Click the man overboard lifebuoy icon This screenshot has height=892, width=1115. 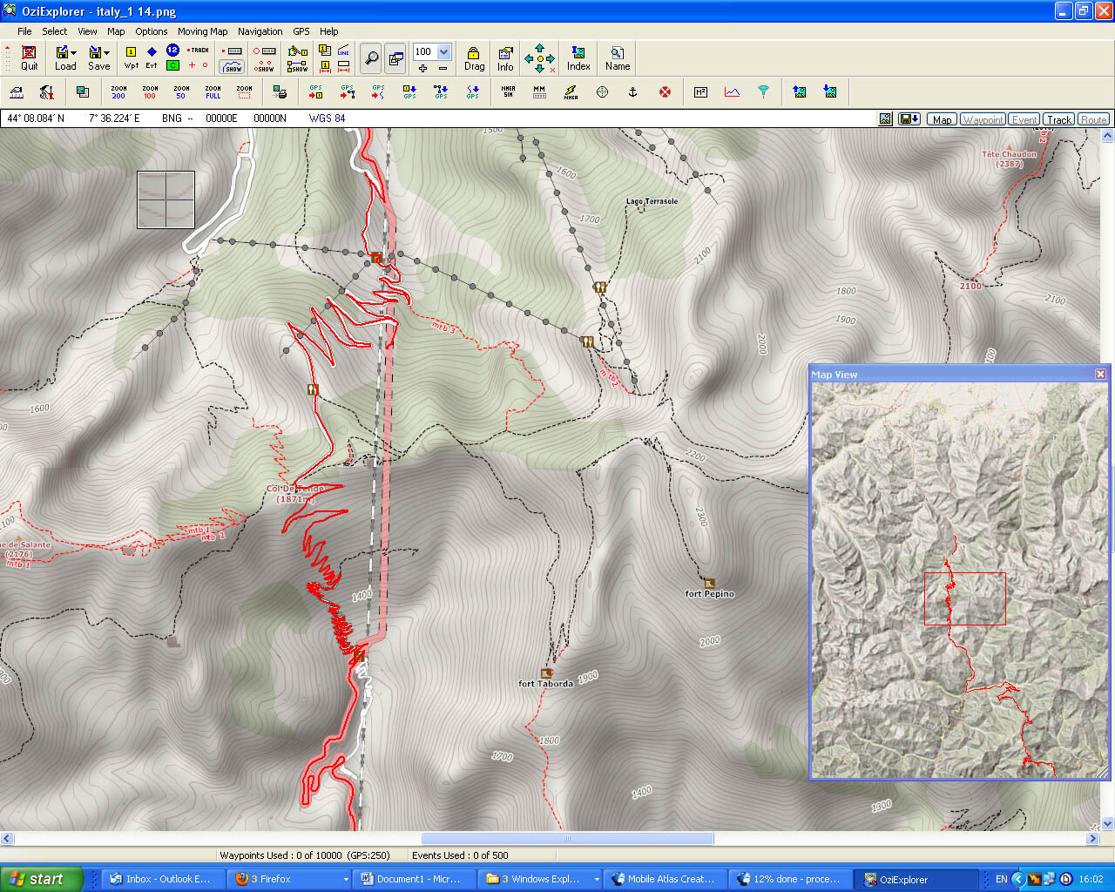(x=665, y=91)
